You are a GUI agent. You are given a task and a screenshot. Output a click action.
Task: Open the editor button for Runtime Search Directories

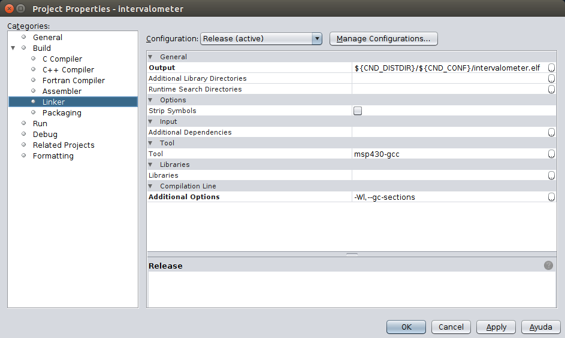pos(551,90)
